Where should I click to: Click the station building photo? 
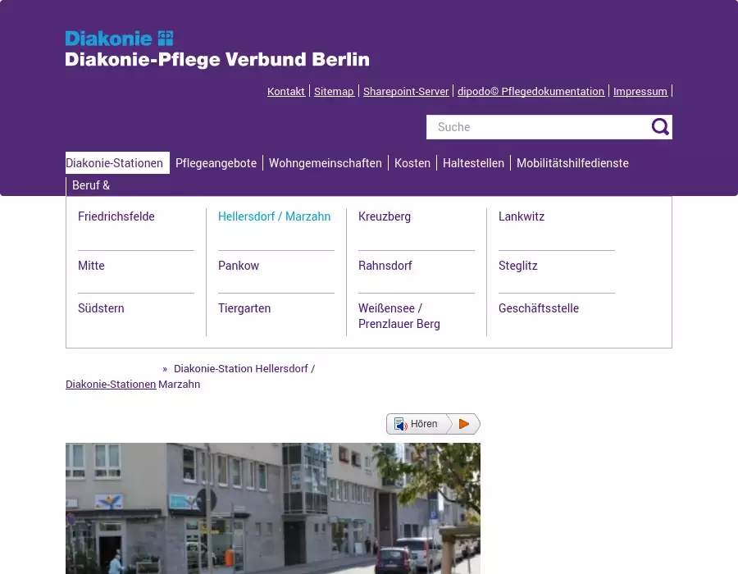pyautogui.click(x=272, y=508)
